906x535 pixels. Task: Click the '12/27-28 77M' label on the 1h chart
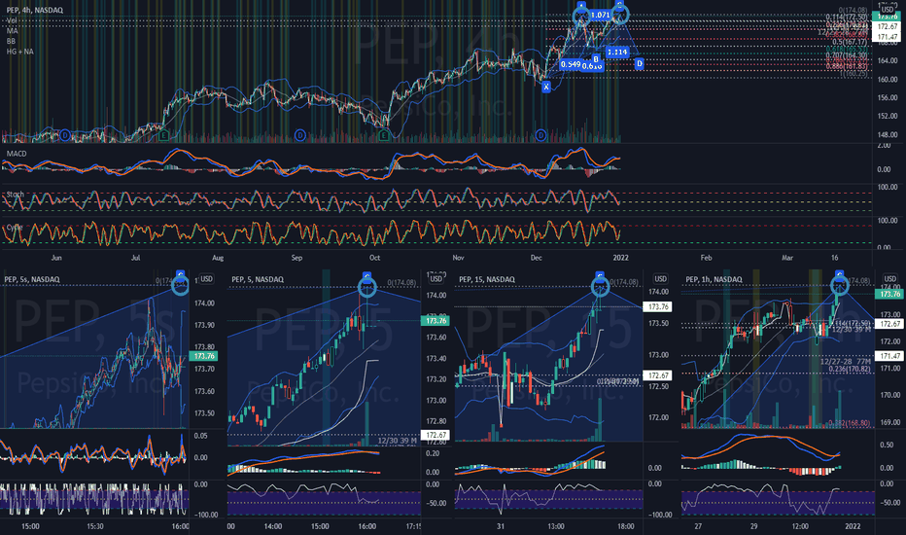coord(846,362)
